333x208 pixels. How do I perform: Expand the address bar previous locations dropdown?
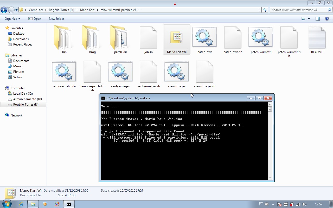(x=259, y=10)
